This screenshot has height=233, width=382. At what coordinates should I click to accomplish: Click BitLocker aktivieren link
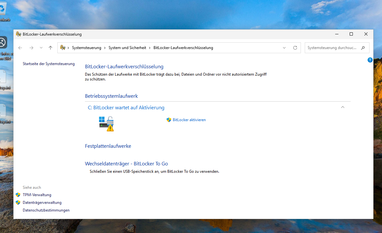(189, 120)
